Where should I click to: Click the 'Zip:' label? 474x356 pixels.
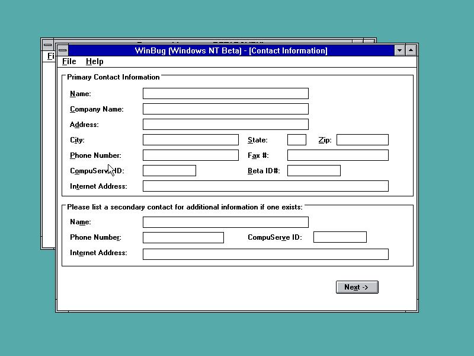325,140
